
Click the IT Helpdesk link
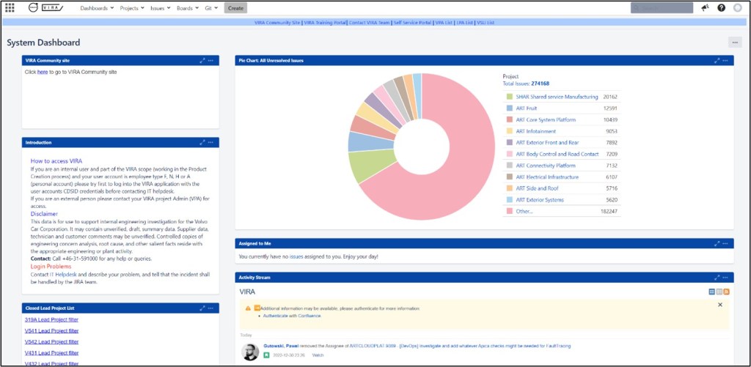click(x=63, y=275)
